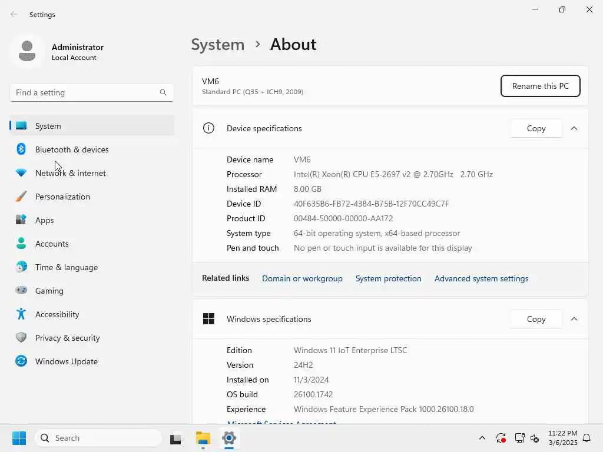Show hidden tray icons chevron
Image resolution: width=603 pixels, height=452 pixels.
pyautogui.click(x=482, y=438)
